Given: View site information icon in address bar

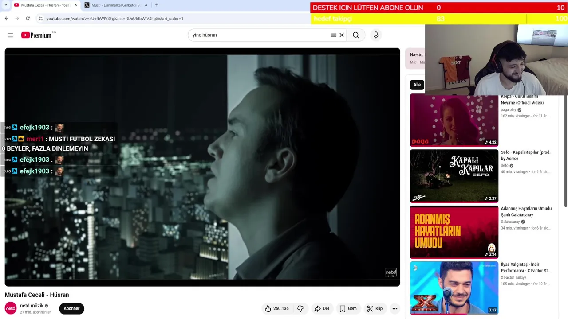Looking at the screenshot, I should click(40, 19).
